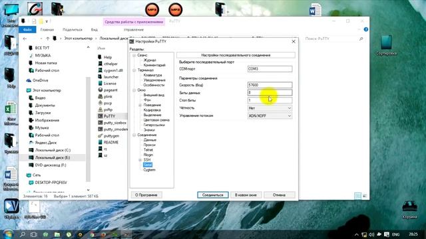Expand the Поведение tree node

tap(140, 105)
